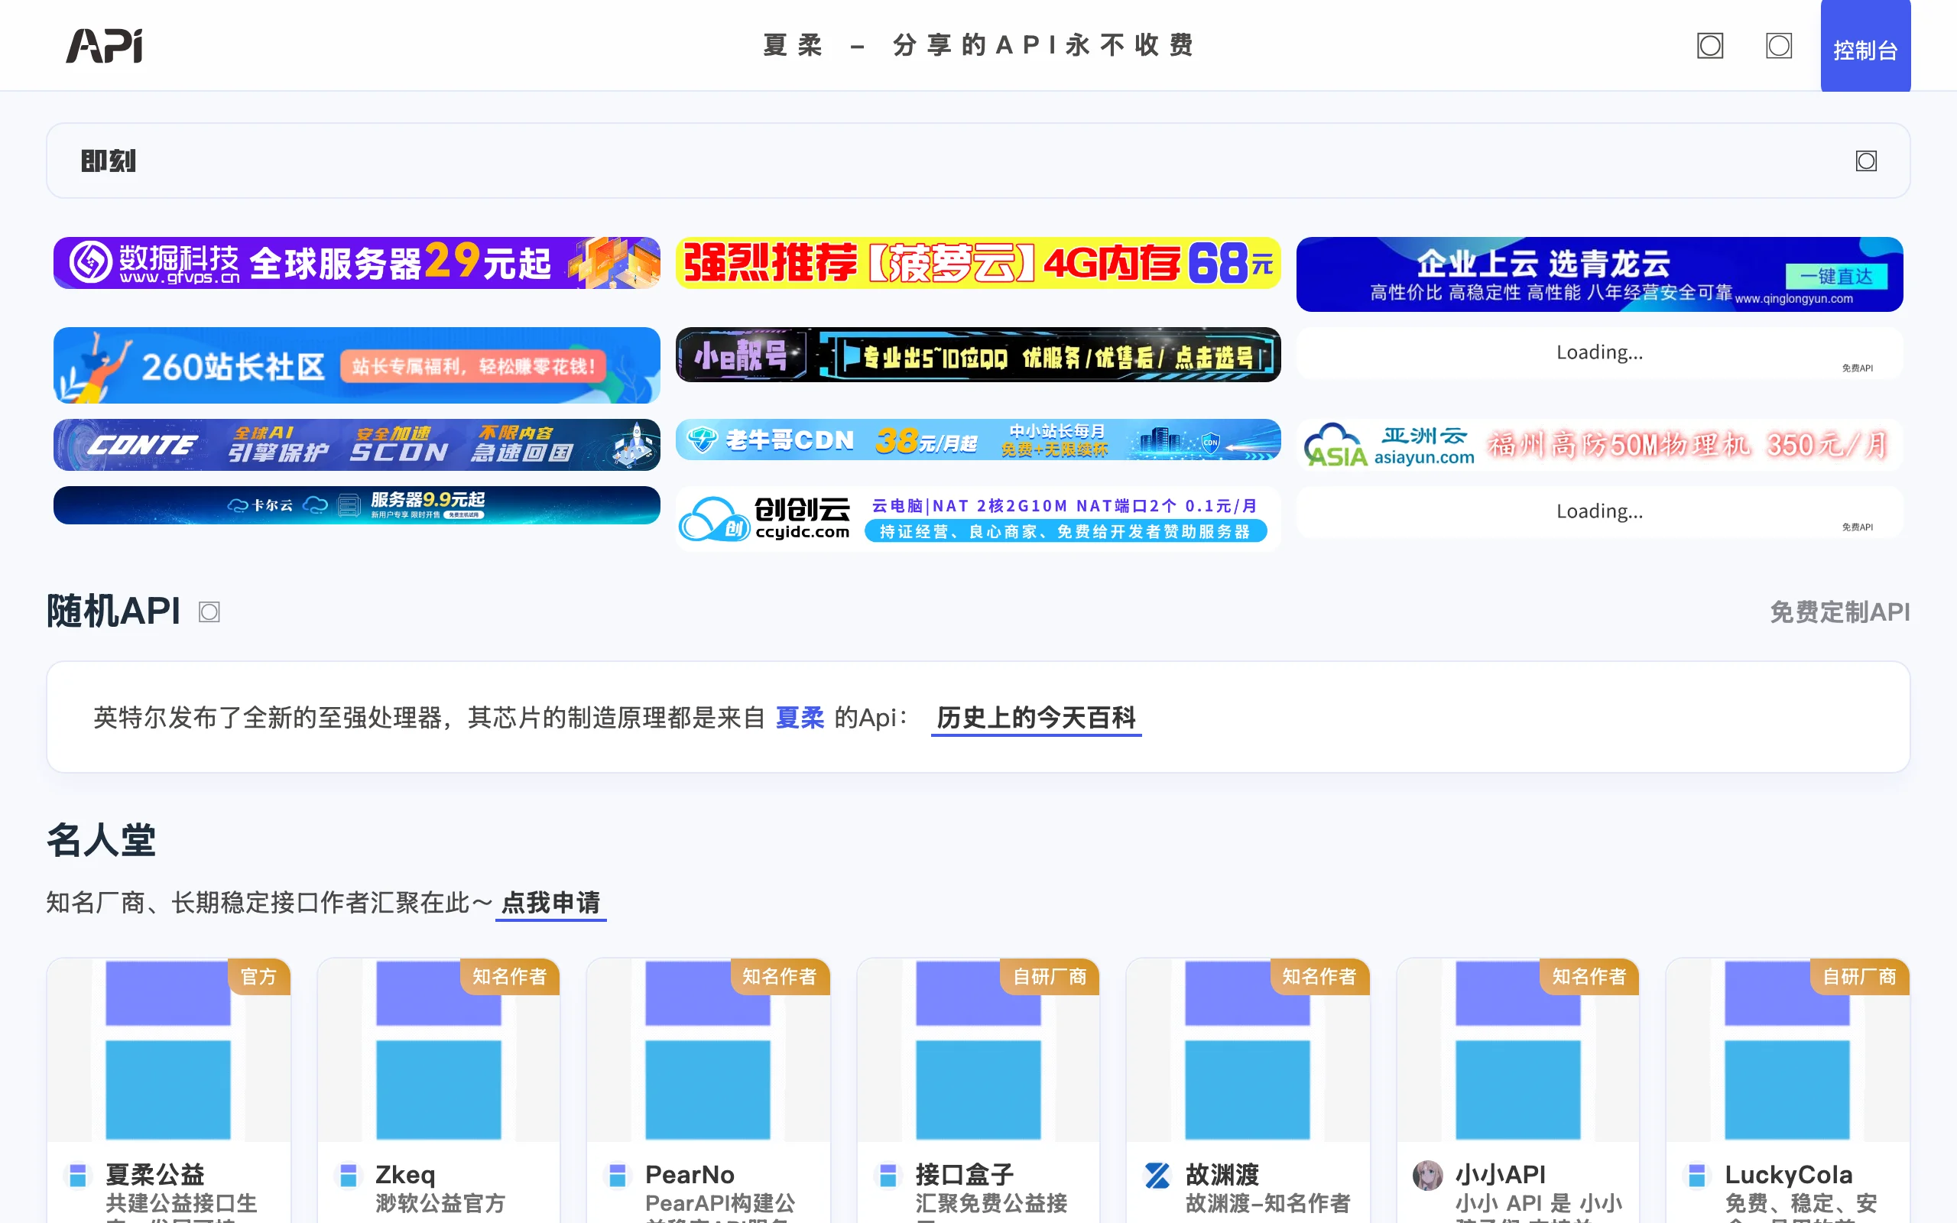Open the 260站长社区 banner
Screen dimensions: 1957x1223
(x=357, y=365)
